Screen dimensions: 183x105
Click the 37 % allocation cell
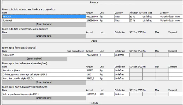[x=135, y=20]
